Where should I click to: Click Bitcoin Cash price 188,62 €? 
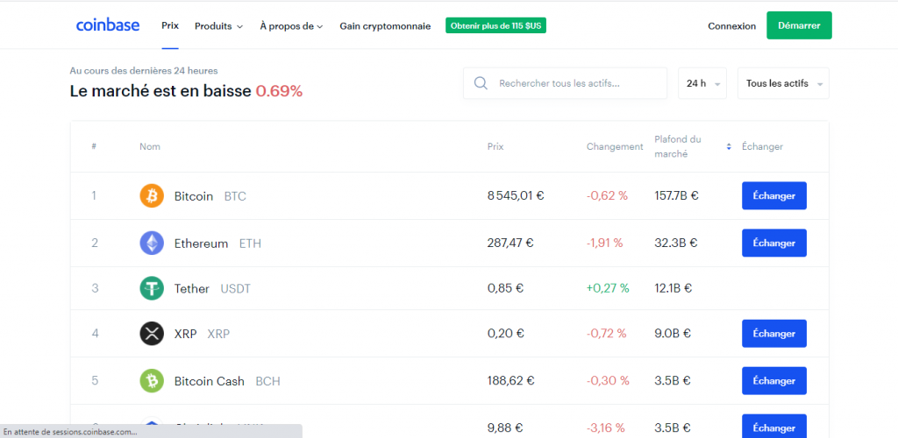coord(511,381)
